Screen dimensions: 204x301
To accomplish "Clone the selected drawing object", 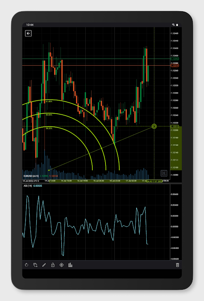I will (x=35, y=265).
